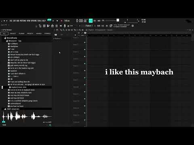Click the grid-shaped window icon in the second toolbar row
The image size is (194, 145).
(44, 26)
